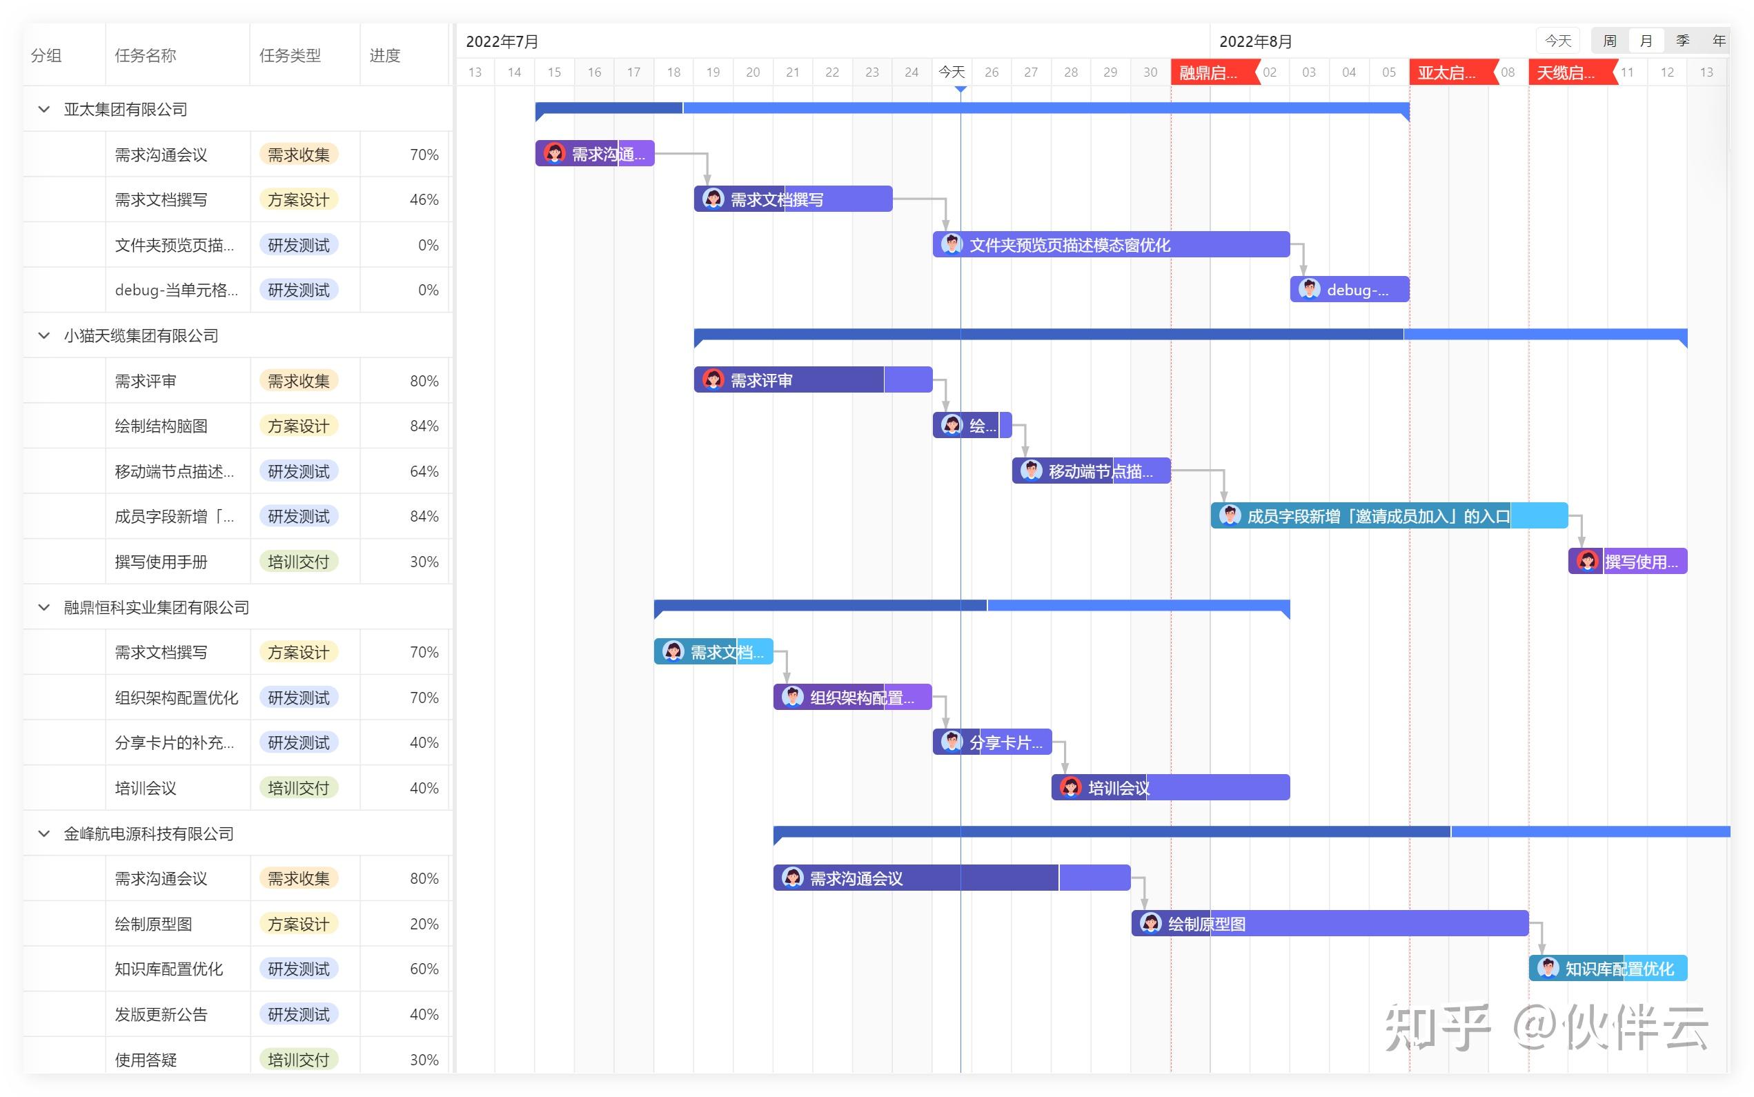Screen dimensions: 1754x1097
Task: Click the 2022年8月 month header
Action: click(x=1256, y=41)
